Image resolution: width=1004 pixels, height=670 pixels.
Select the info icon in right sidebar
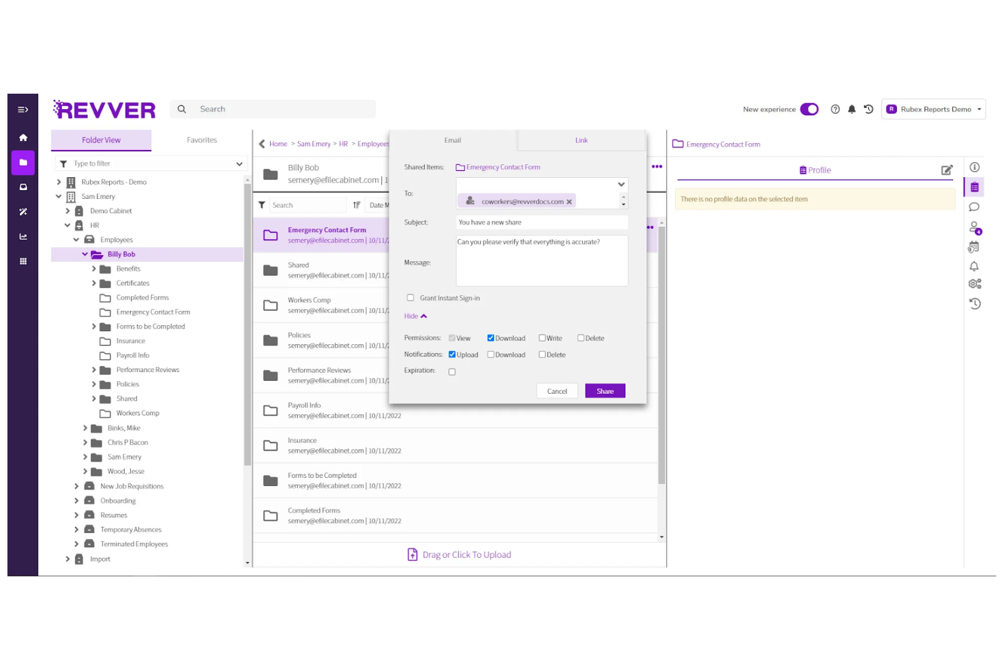pos(975,167)
